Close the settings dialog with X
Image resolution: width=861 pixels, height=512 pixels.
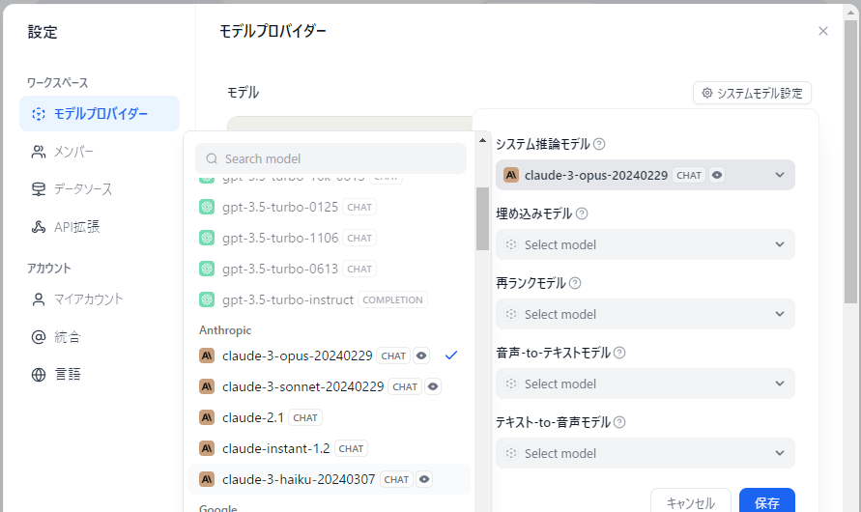(823, 31)
